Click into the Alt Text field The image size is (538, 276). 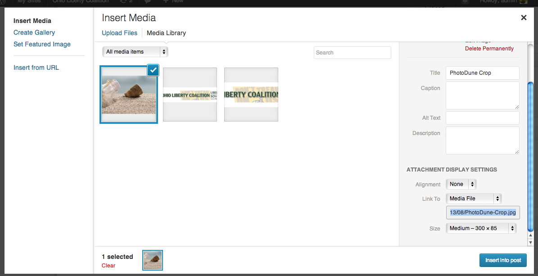coord(483,118)
